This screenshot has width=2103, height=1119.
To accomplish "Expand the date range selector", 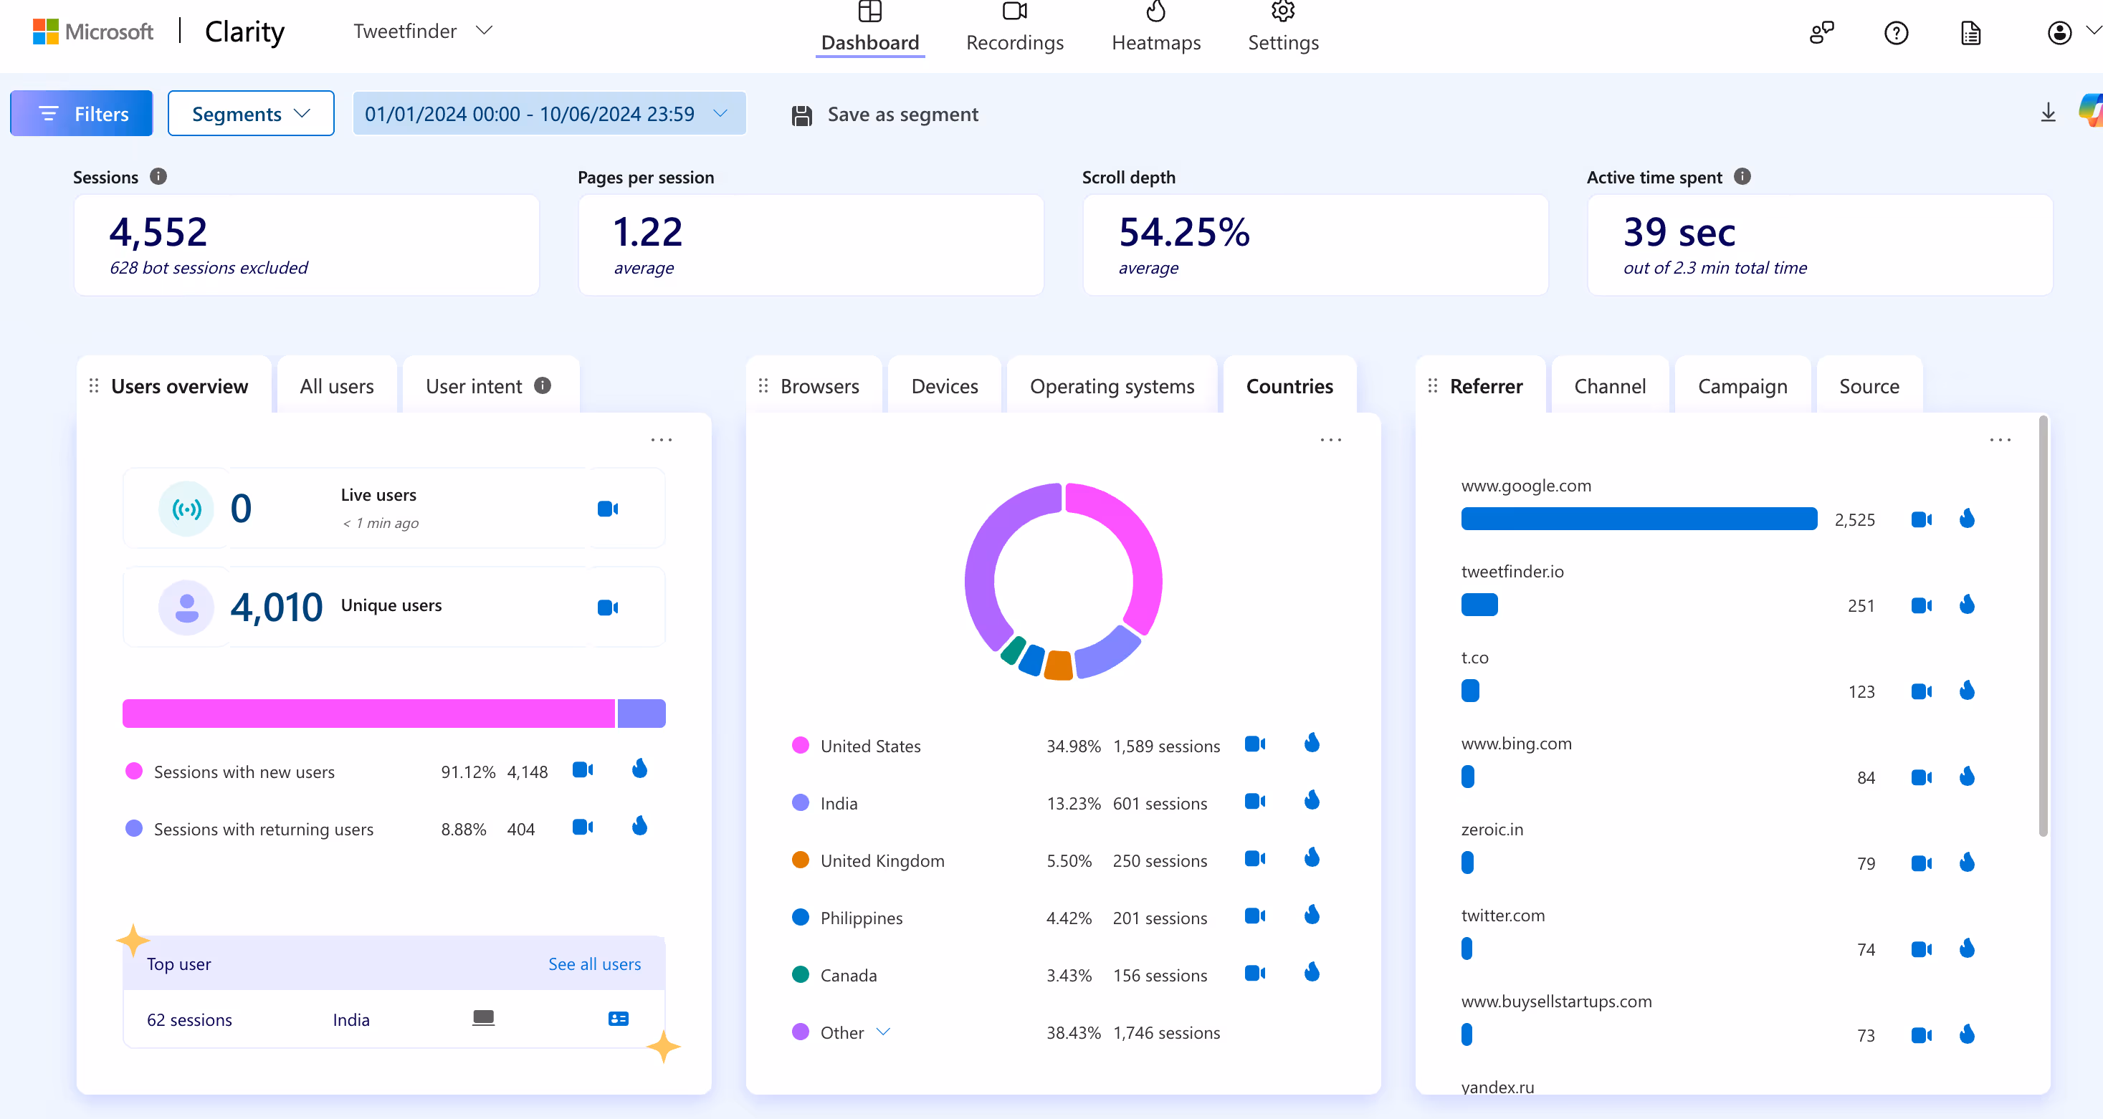I will [x=548, y=113].
